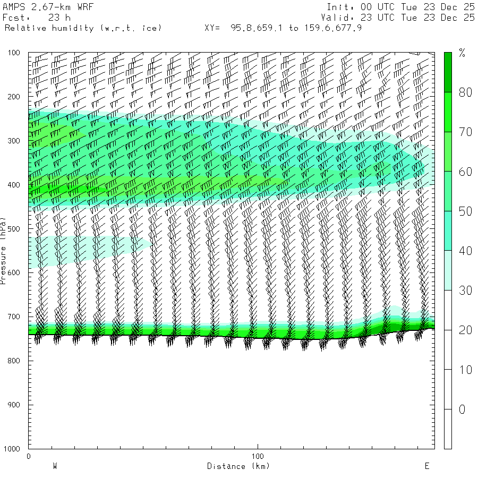
Task: Click the 'W' marker at bottom left
Action: click(x=55, y=466)
